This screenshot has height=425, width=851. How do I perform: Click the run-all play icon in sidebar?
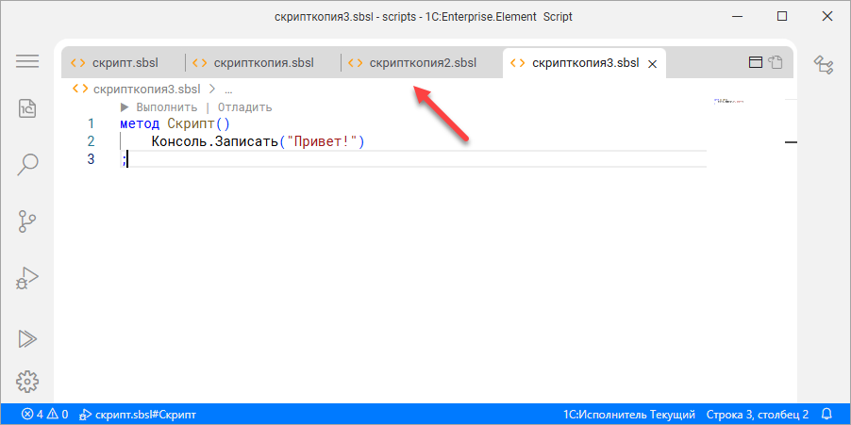pyautogui.click(x=27, y=337)
